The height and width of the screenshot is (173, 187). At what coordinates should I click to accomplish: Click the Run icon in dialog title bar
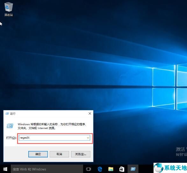coord(7,113)
